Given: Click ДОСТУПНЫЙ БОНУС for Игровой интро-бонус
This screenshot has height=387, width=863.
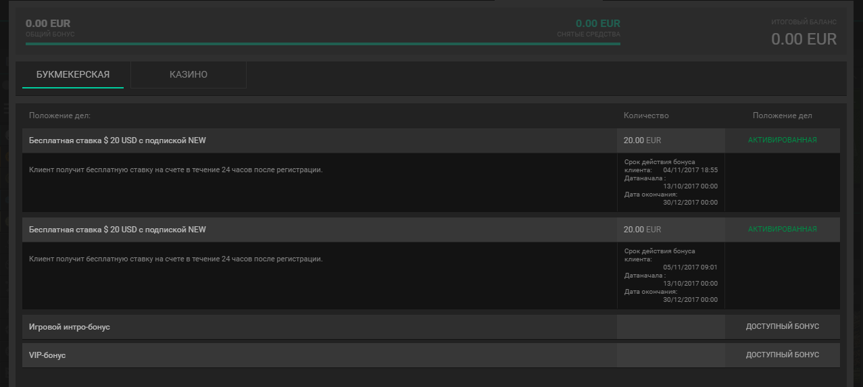Looking at the screenshot, I should 783,327.
